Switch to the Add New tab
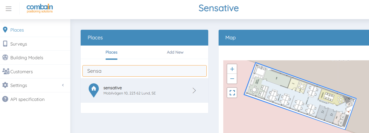Viewport: 369px width, 133px height. (175, 52)
